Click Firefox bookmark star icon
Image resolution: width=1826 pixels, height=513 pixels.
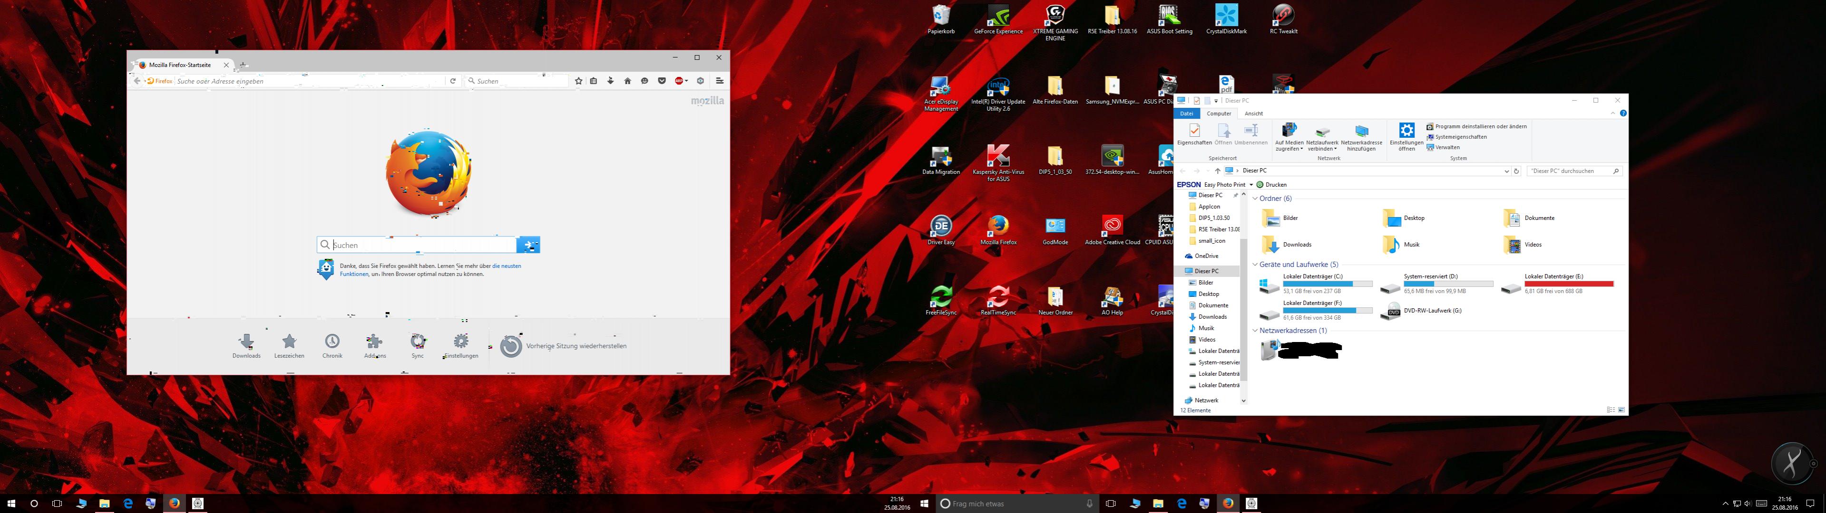(x=578, y=81)
